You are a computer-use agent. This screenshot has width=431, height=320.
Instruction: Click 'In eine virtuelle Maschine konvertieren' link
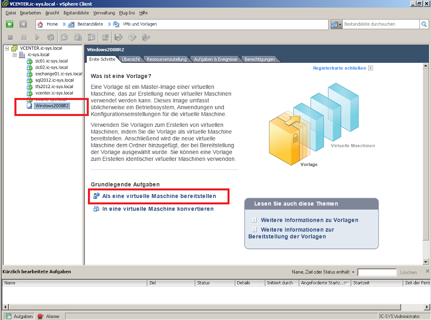(157, 209)
